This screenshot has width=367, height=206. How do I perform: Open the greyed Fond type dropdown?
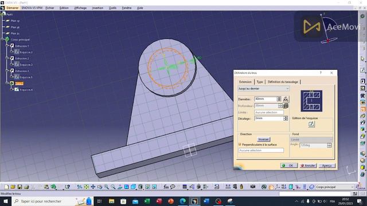coord(311,140)
